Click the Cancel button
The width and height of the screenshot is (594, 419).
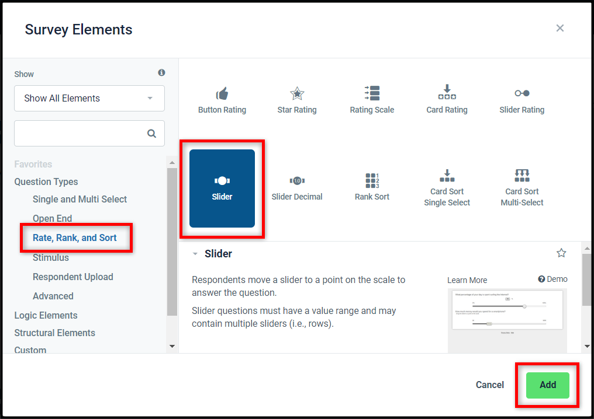click(x=489, y=385)
